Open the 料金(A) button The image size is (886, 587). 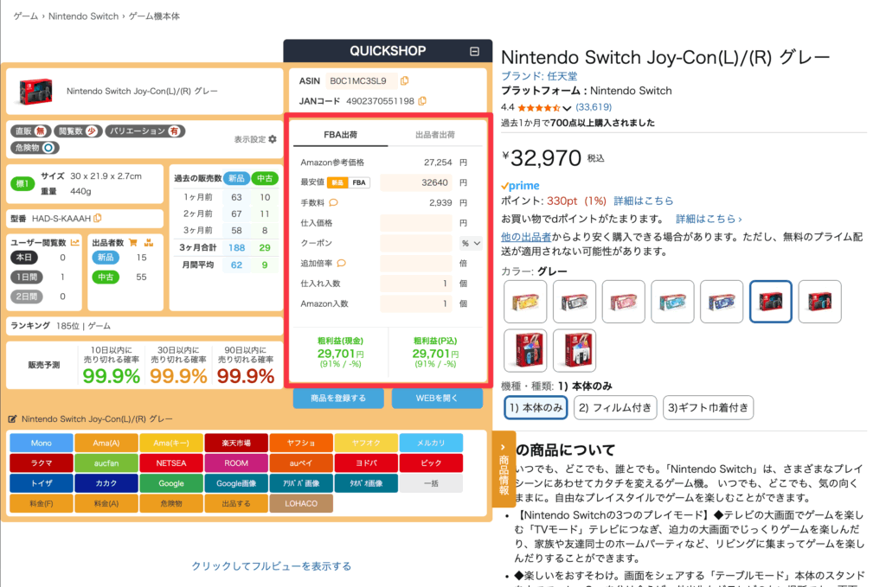coord(106,503)
